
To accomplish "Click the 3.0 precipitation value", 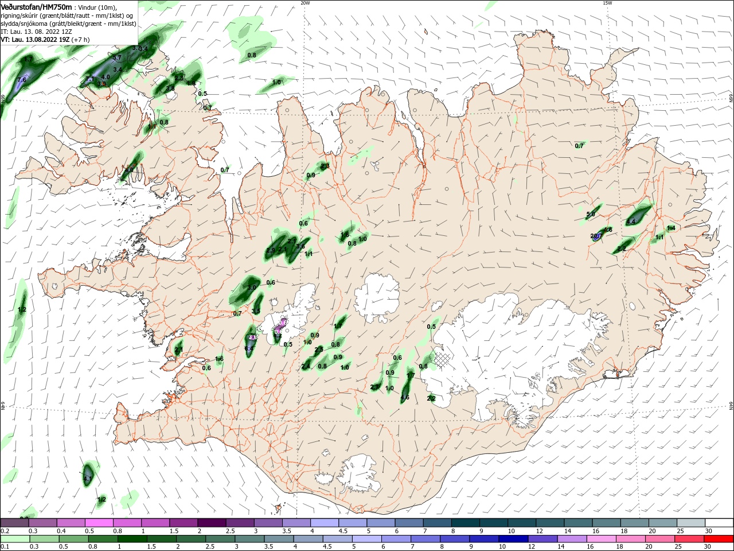I will (252, 288).
